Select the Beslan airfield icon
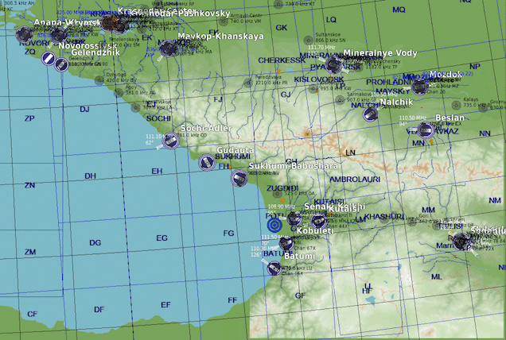 coord(426,129)
